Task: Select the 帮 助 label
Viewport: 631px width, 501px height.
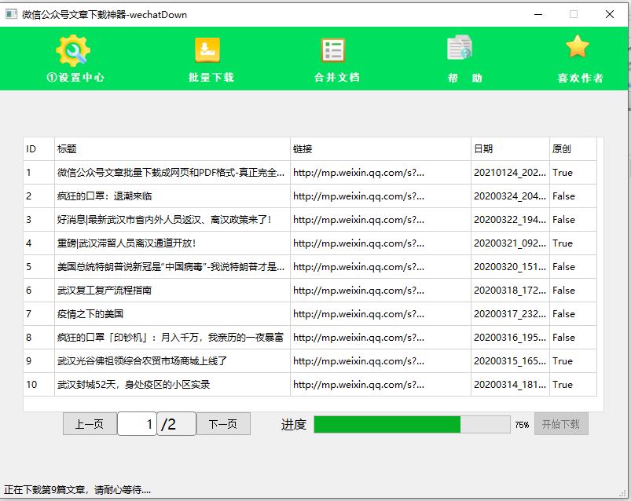Action: 464,78
